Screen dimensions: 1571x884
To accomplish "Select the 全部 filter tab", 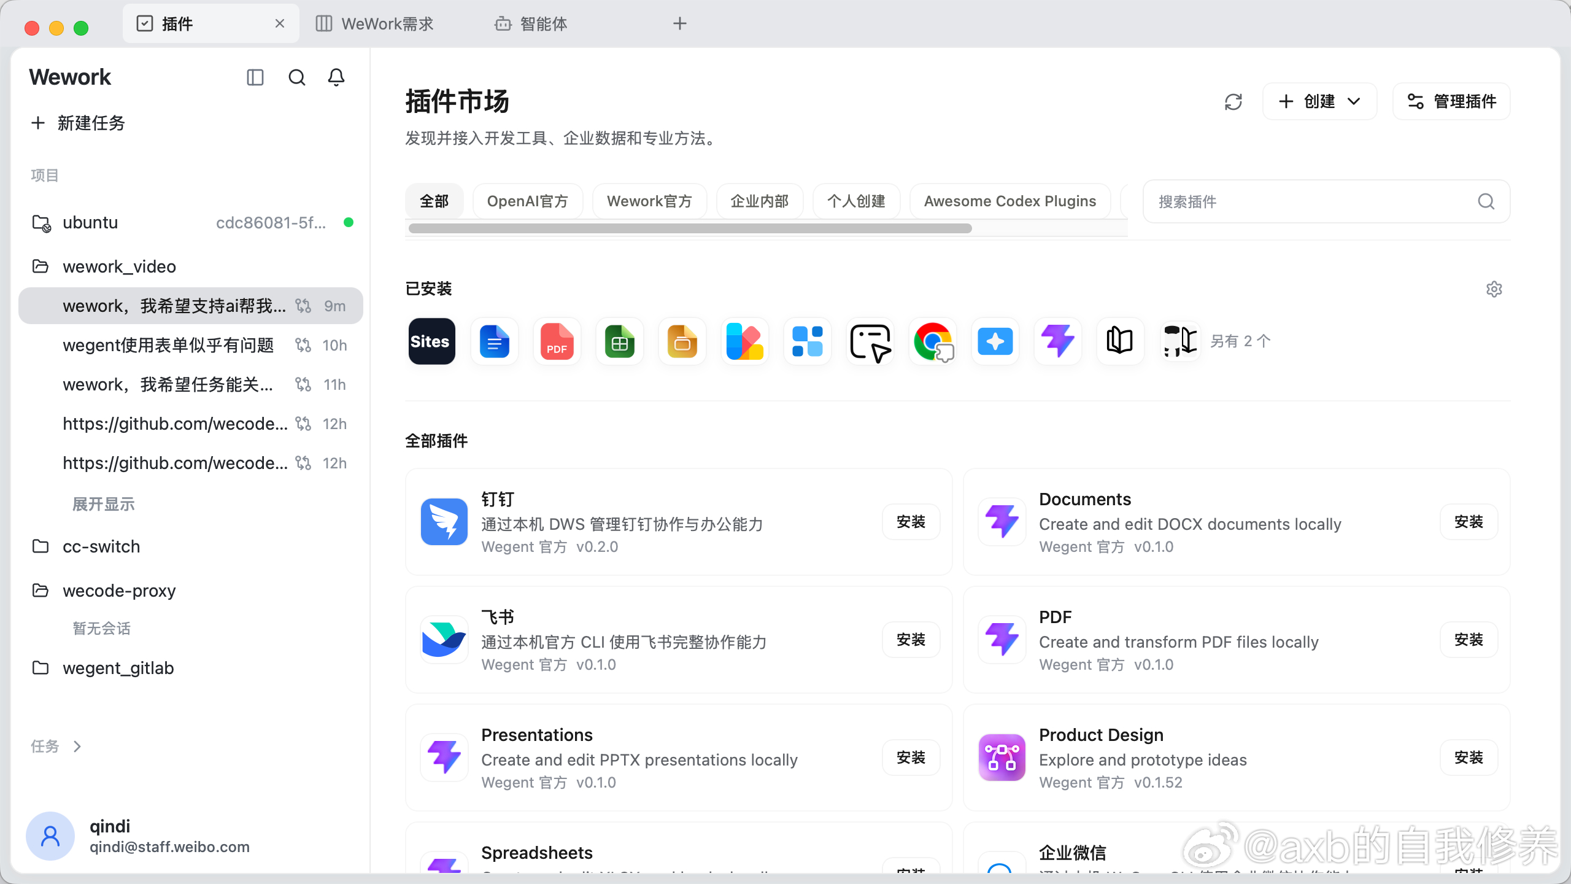I will (434, 201).
